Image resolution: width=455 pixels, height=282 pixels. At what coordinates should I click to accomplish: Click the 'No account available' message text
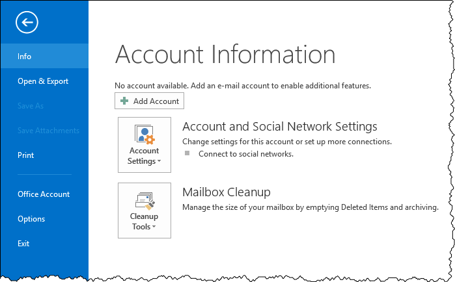(x=243, y=86)
